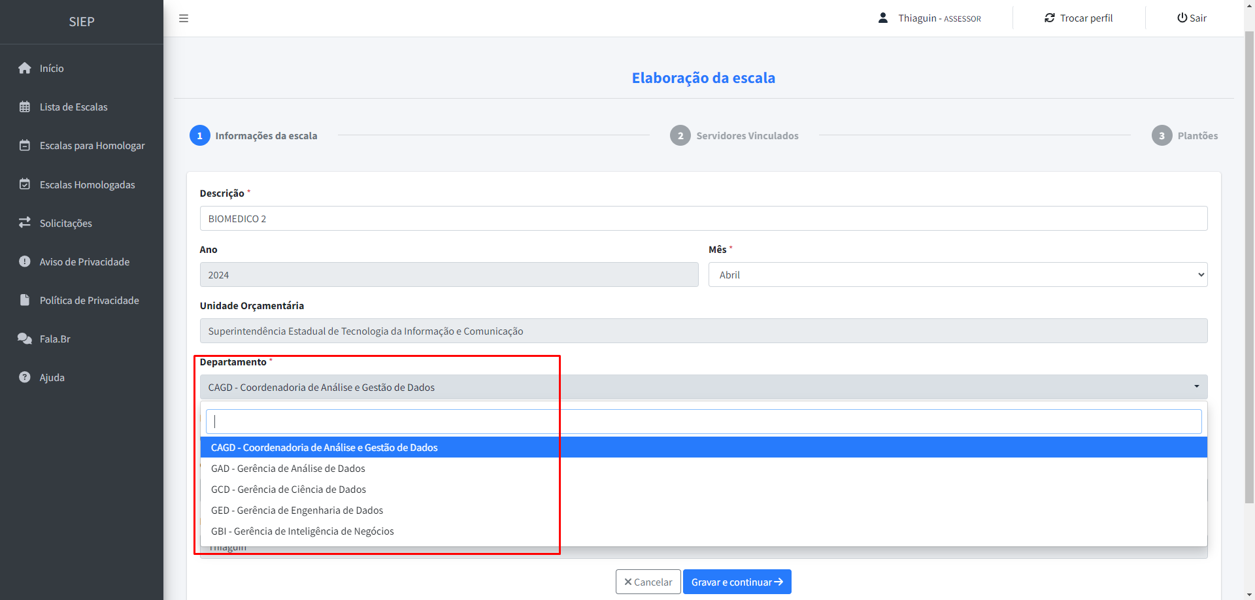Select step 2 Servidores Vinculados

(735, 135)
